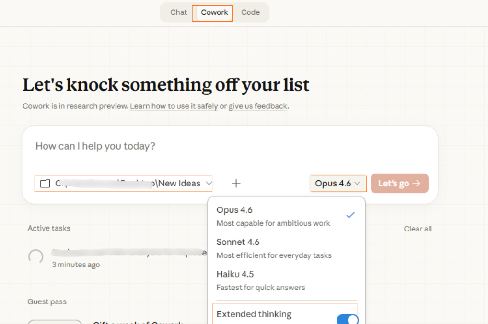Open the New Ideas folder selector

123,184
